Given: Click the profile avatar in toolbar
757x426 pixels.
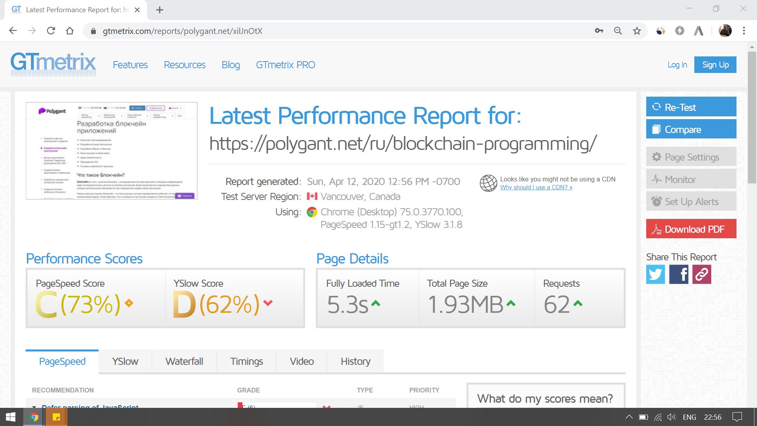Looking at the screenshot, I should [725, 31].
